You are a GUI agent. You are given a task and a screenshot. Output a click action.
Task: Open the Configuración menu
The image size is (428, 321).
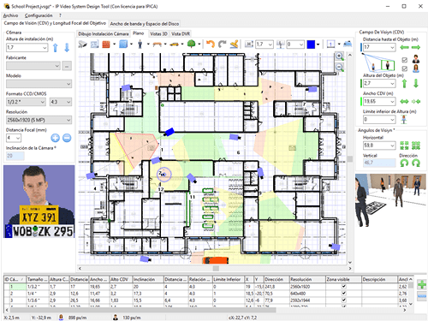pos(39,15)
